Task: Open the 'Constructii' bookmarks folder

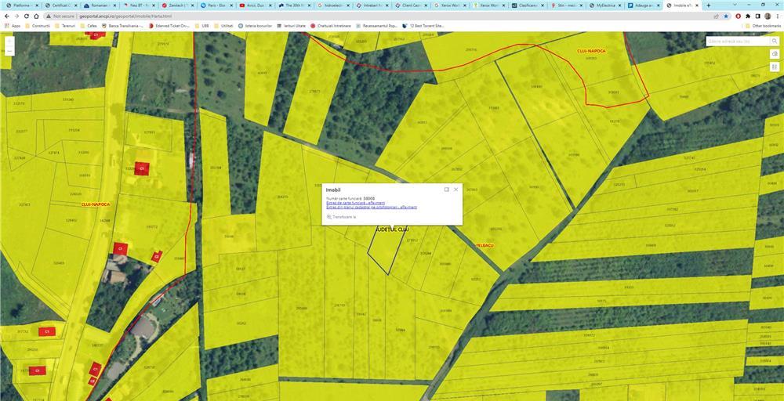Action: 38,26
